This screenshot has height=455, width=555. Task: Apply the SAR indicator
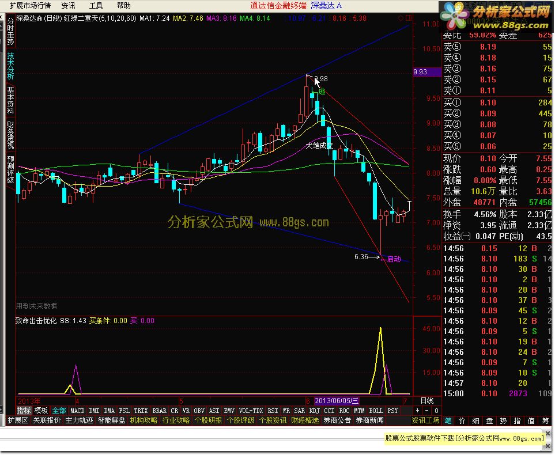(300, 411)
